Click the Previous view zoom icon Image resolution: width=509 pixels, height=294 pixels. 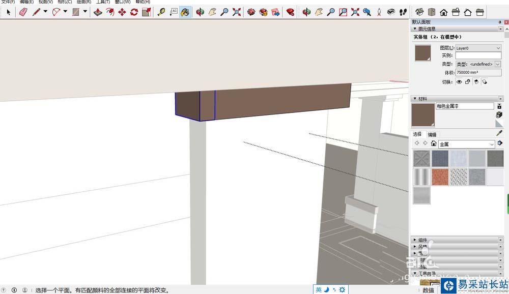[367, 12]
